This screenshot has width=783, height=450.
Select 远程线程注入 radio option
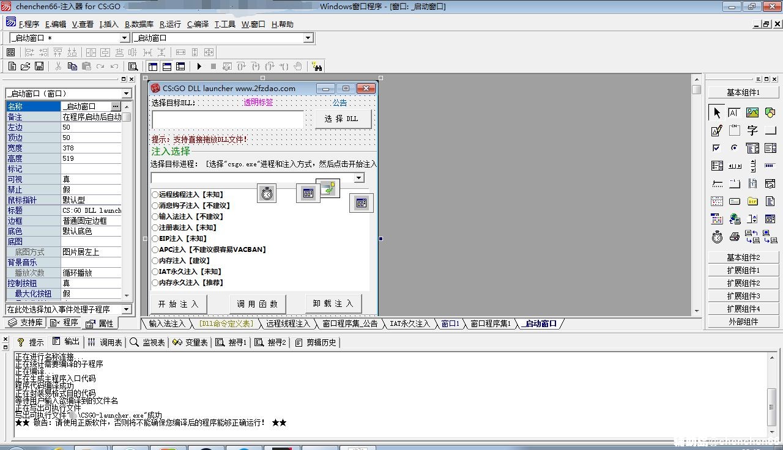point(188,194)
